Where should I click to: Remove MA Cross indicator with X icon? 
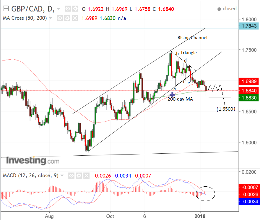[x=75, y=18]
